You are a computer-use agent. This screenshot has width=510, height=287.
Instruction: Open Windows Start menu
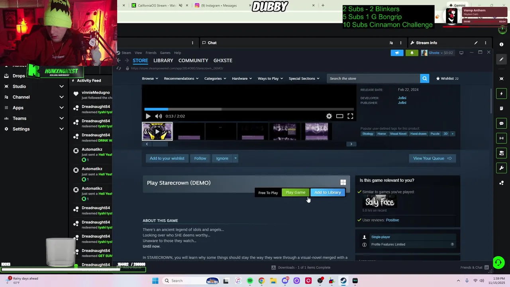[155, 281]
